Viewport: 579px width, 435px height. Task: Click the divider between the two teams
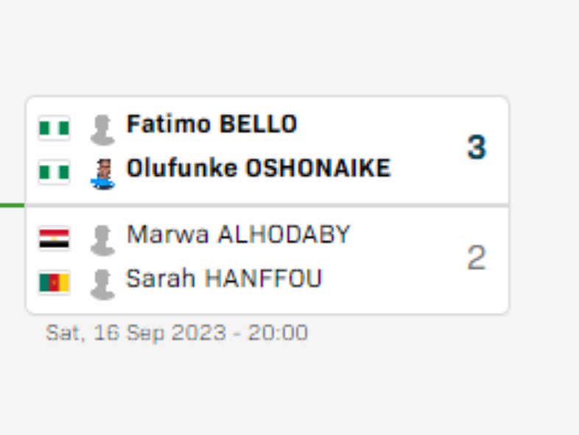[267, 205]
